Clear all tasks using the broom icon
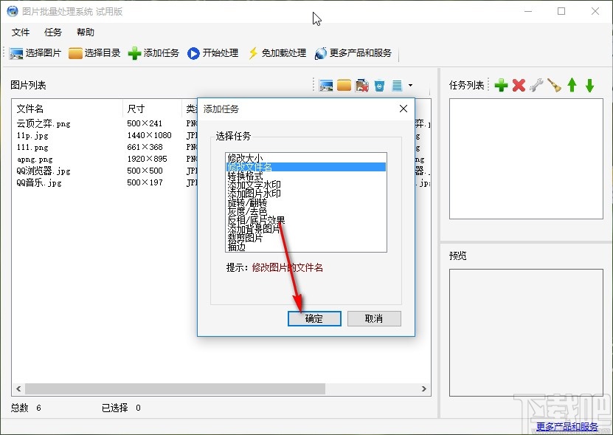Viewport: 613px width, 435px height. click(x=554, y=85)
